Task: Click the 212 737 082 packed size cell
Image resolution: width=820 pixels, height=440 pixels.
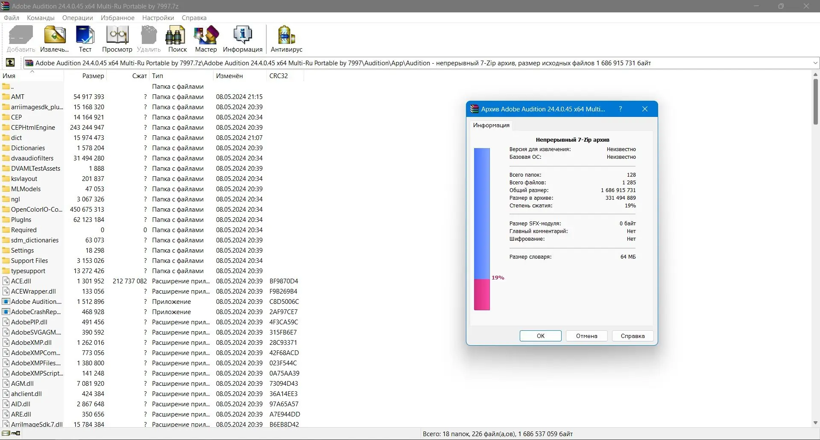Action: (x=129, y=281)
